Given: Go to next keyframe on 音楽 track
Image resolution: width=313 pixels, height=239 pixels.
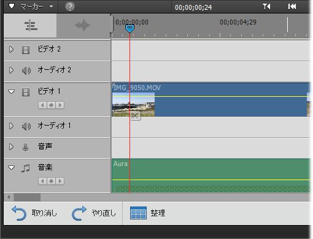Looking at the screenshot, I should 60,181.
